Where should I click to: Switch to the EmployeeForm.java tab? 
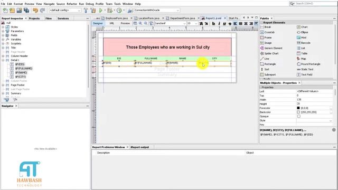pos(116,18)
